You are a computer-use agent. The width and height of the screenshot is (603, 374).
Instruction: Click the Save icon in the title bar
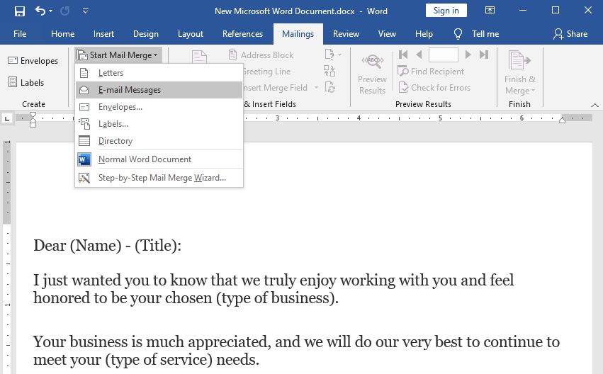pyautogui.click(x=20, y=11)
